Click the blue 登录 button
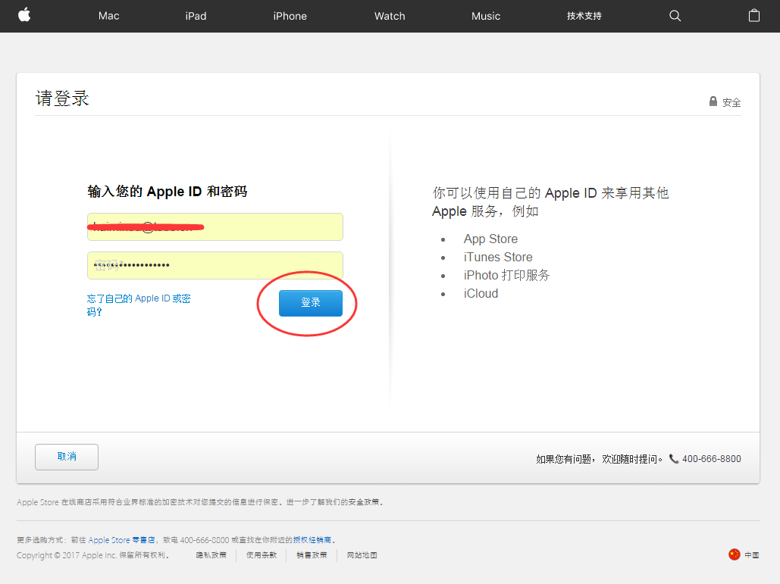 click(311, 303)
